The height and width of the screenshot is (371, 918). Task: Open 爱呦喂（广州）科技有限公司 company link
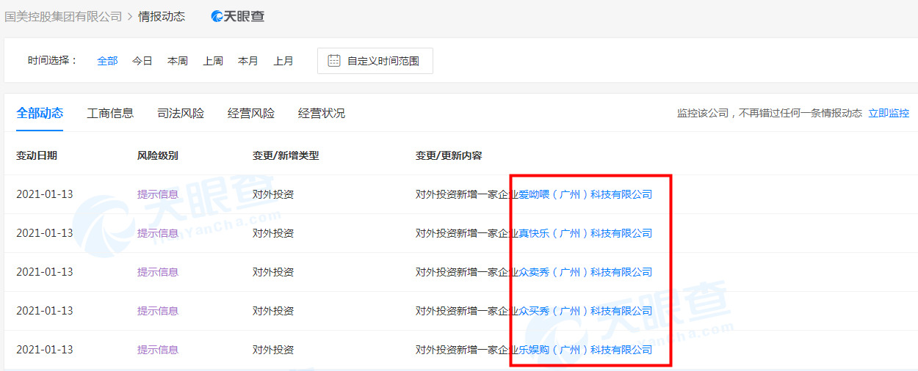point(585,194)
